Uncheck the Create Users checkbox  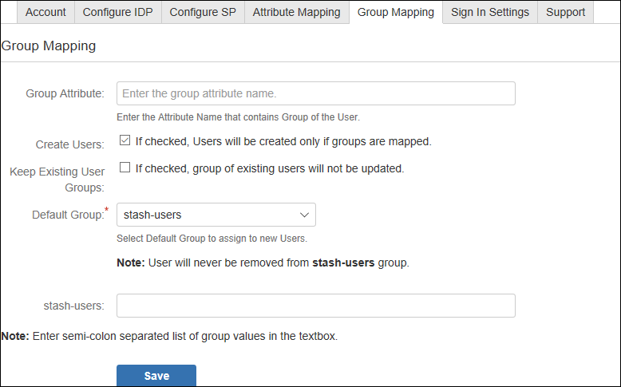tap(125, 140)
